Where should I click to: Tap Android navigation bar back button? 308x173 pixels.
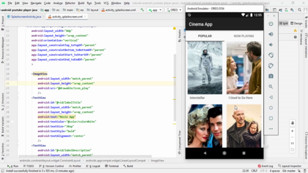click(x=205, y=153)
